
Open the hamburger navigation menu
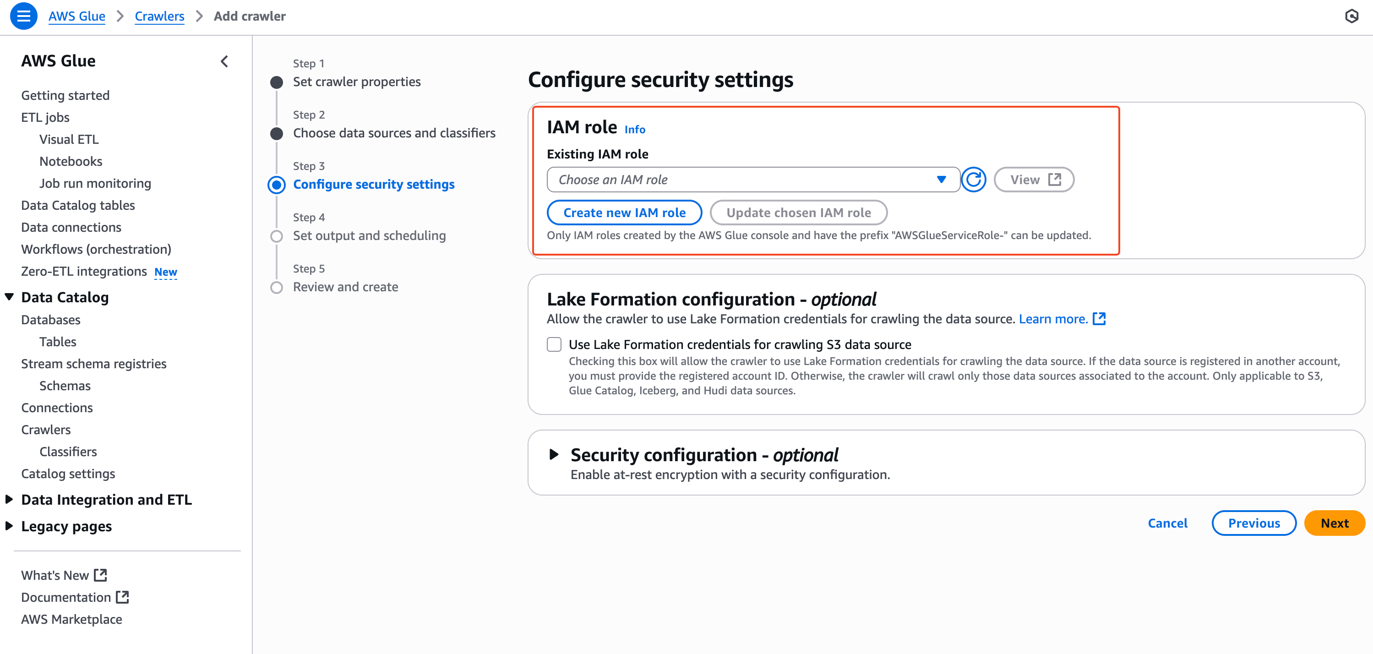point(23,16)
